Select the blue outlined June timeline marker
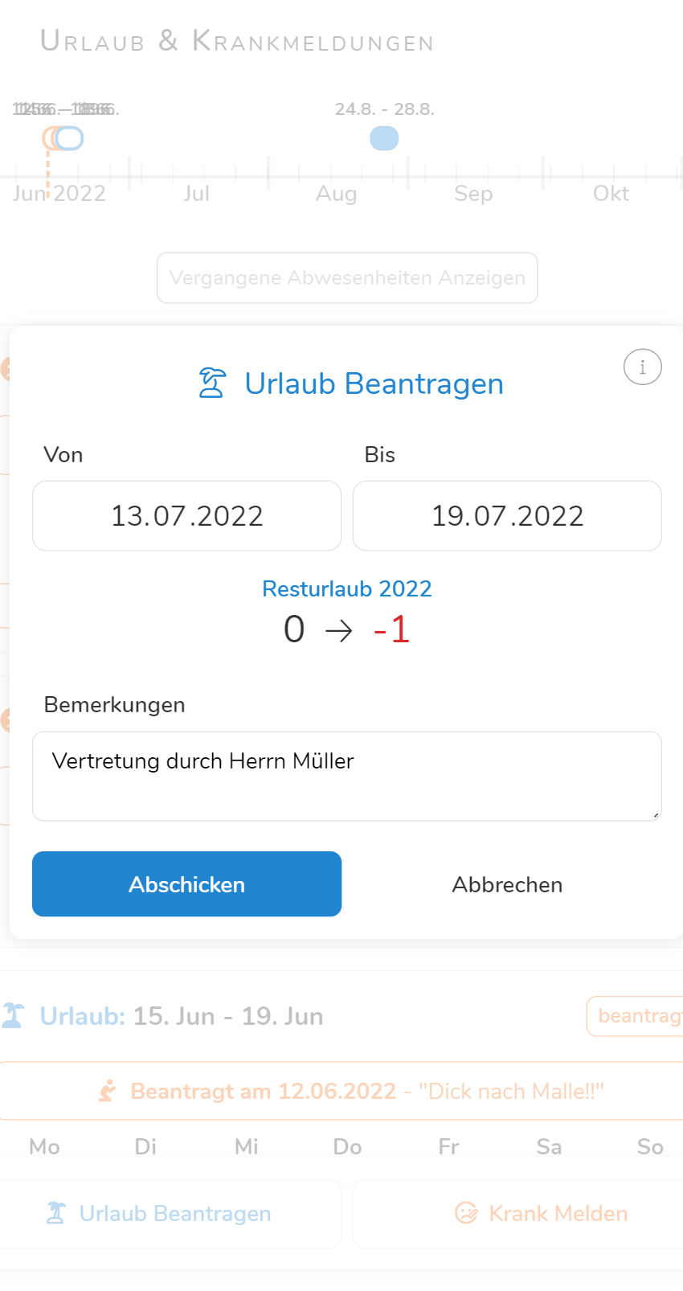This screenshot has width=683, height=1291. 71,138
